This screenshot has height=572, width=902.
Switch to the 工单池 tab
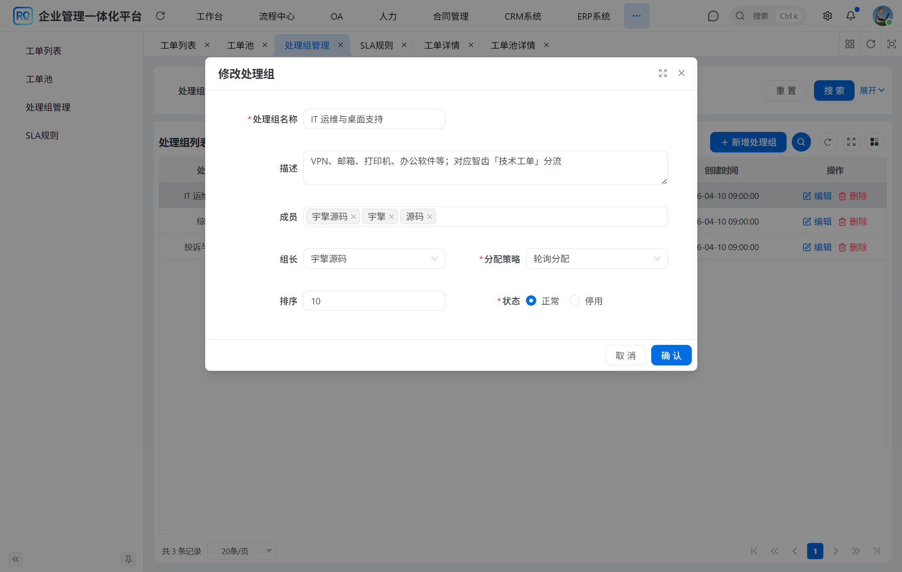tap(240, 45)
